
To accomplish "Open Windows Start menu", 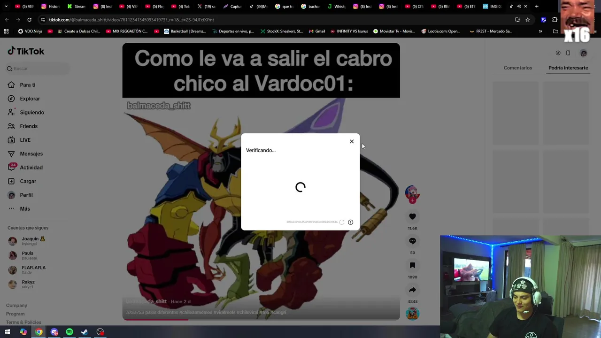I will pos(8,332).
